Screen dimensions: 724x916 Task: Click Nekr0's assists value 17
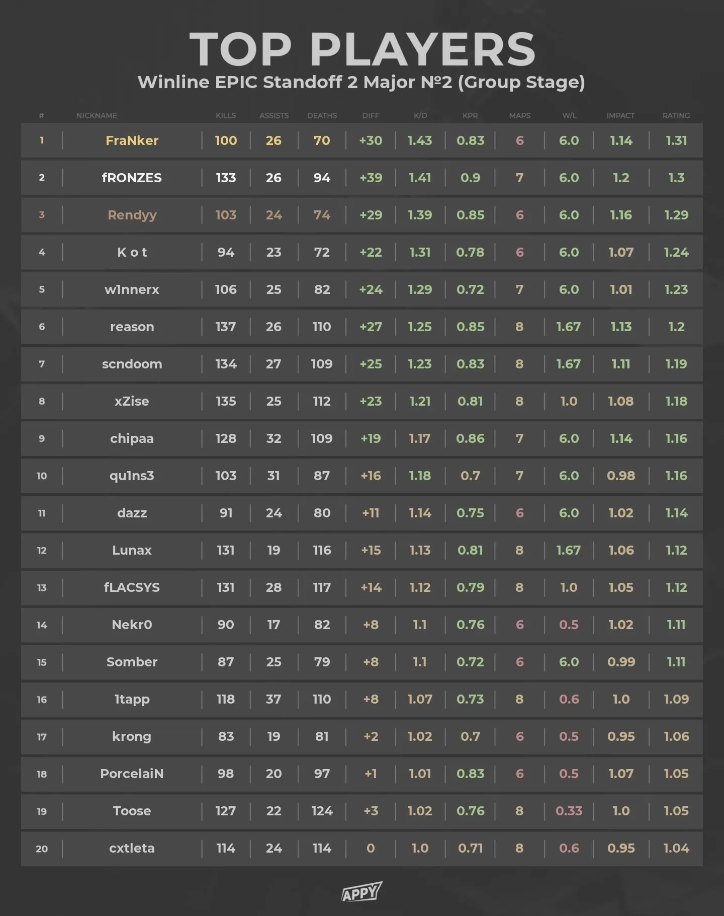[274, 625]
